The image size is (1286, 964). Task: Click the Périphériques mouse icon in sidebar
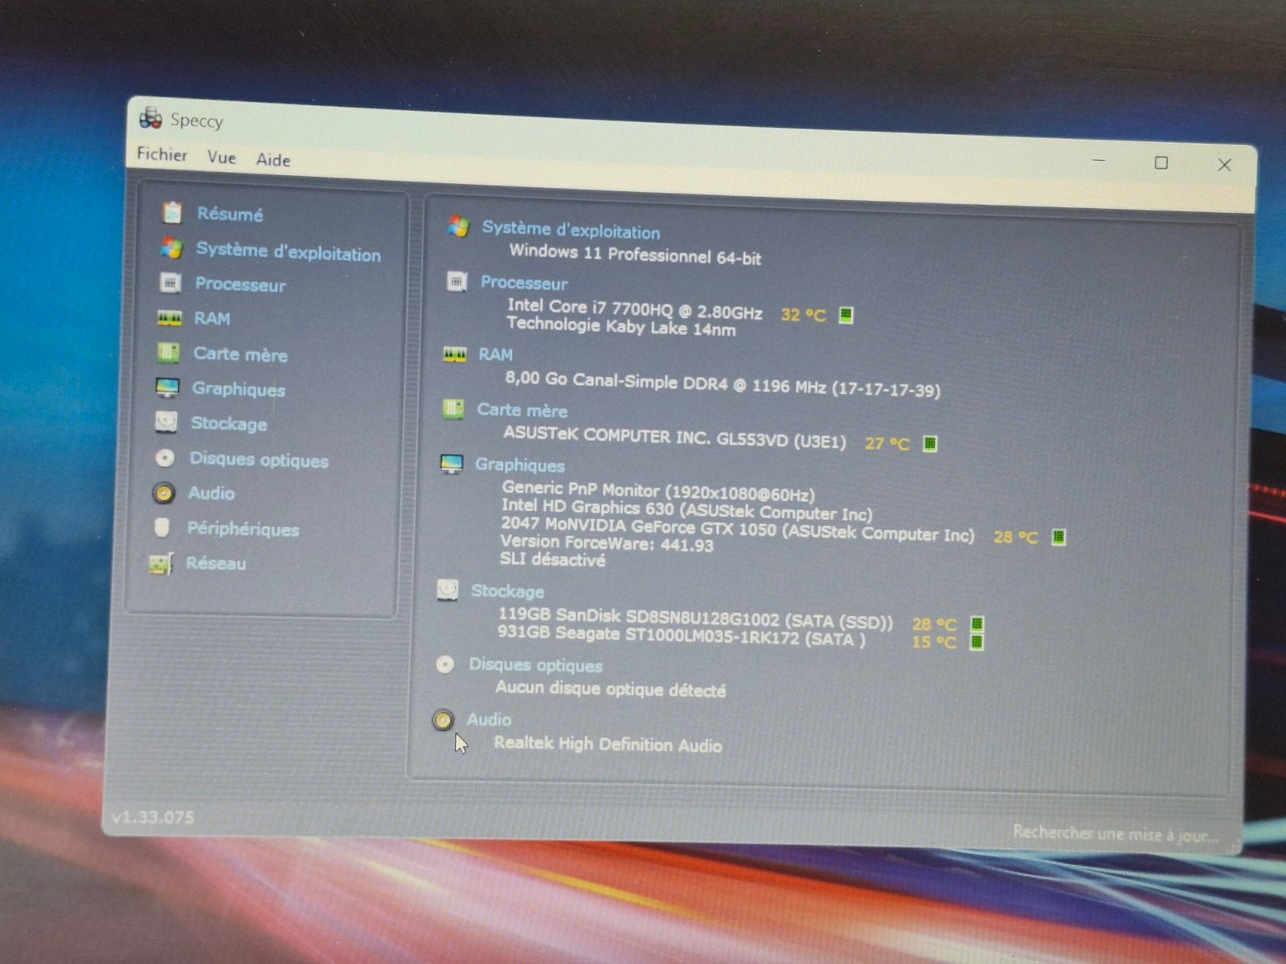[x=162, y=528]
